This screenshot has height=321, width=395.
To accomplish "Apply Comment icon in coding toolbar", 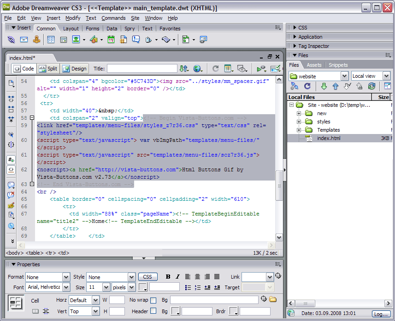I will (x=11, y=185).
